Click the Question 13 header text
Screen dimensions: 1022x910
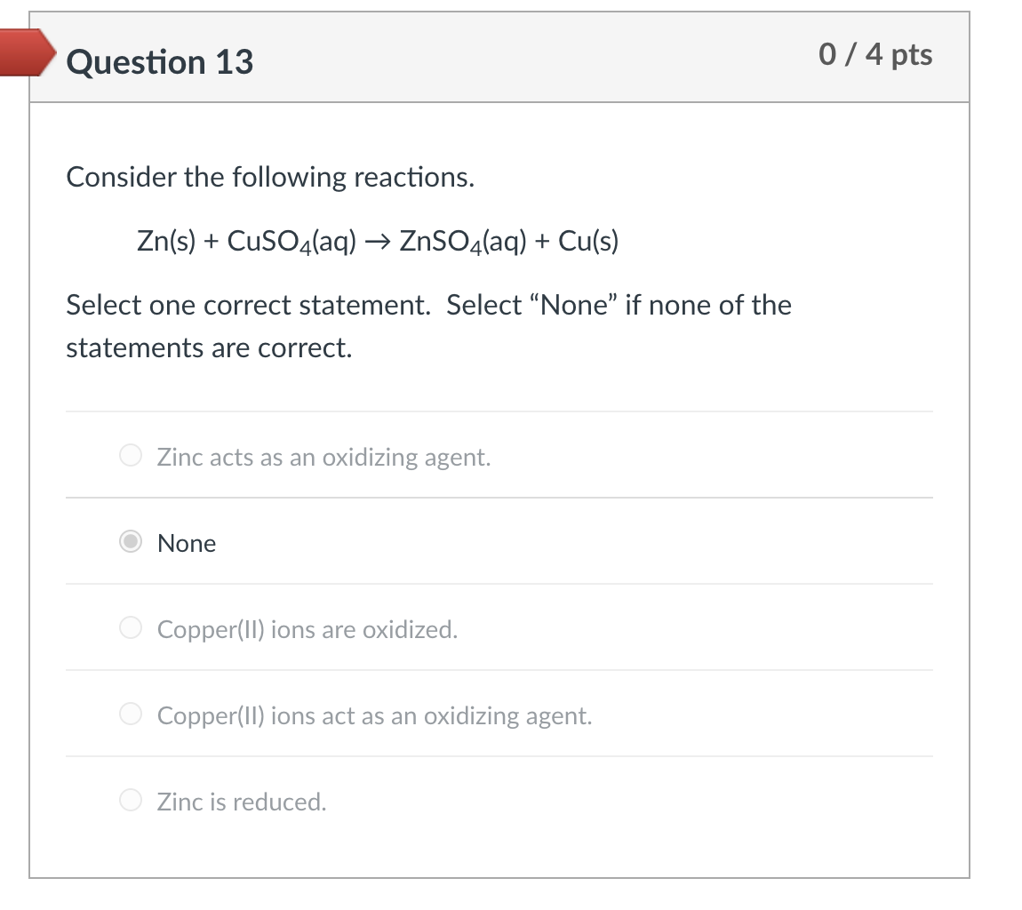(x=159, y=62)
